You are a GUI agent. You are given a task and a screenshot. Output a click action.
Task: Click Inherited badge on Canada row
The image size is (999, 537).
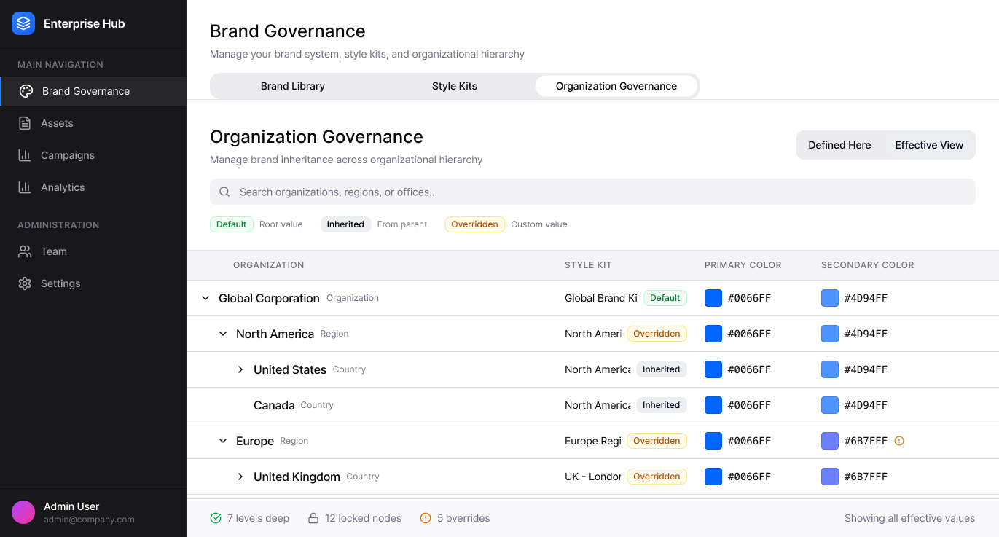[661, 405]
